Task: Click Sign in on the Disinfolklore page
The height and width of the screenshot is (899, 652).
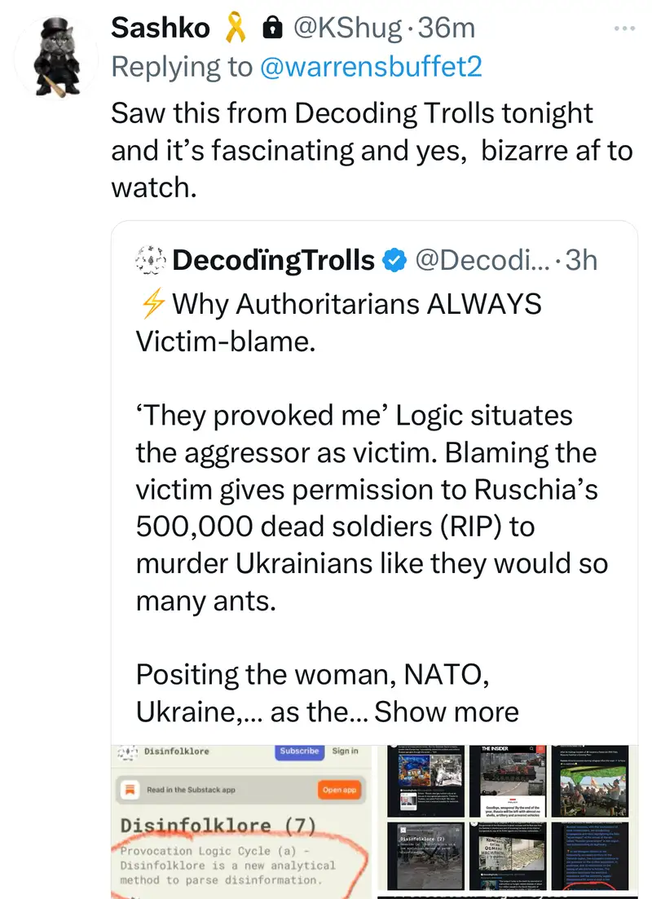Action: coord(345,751)
